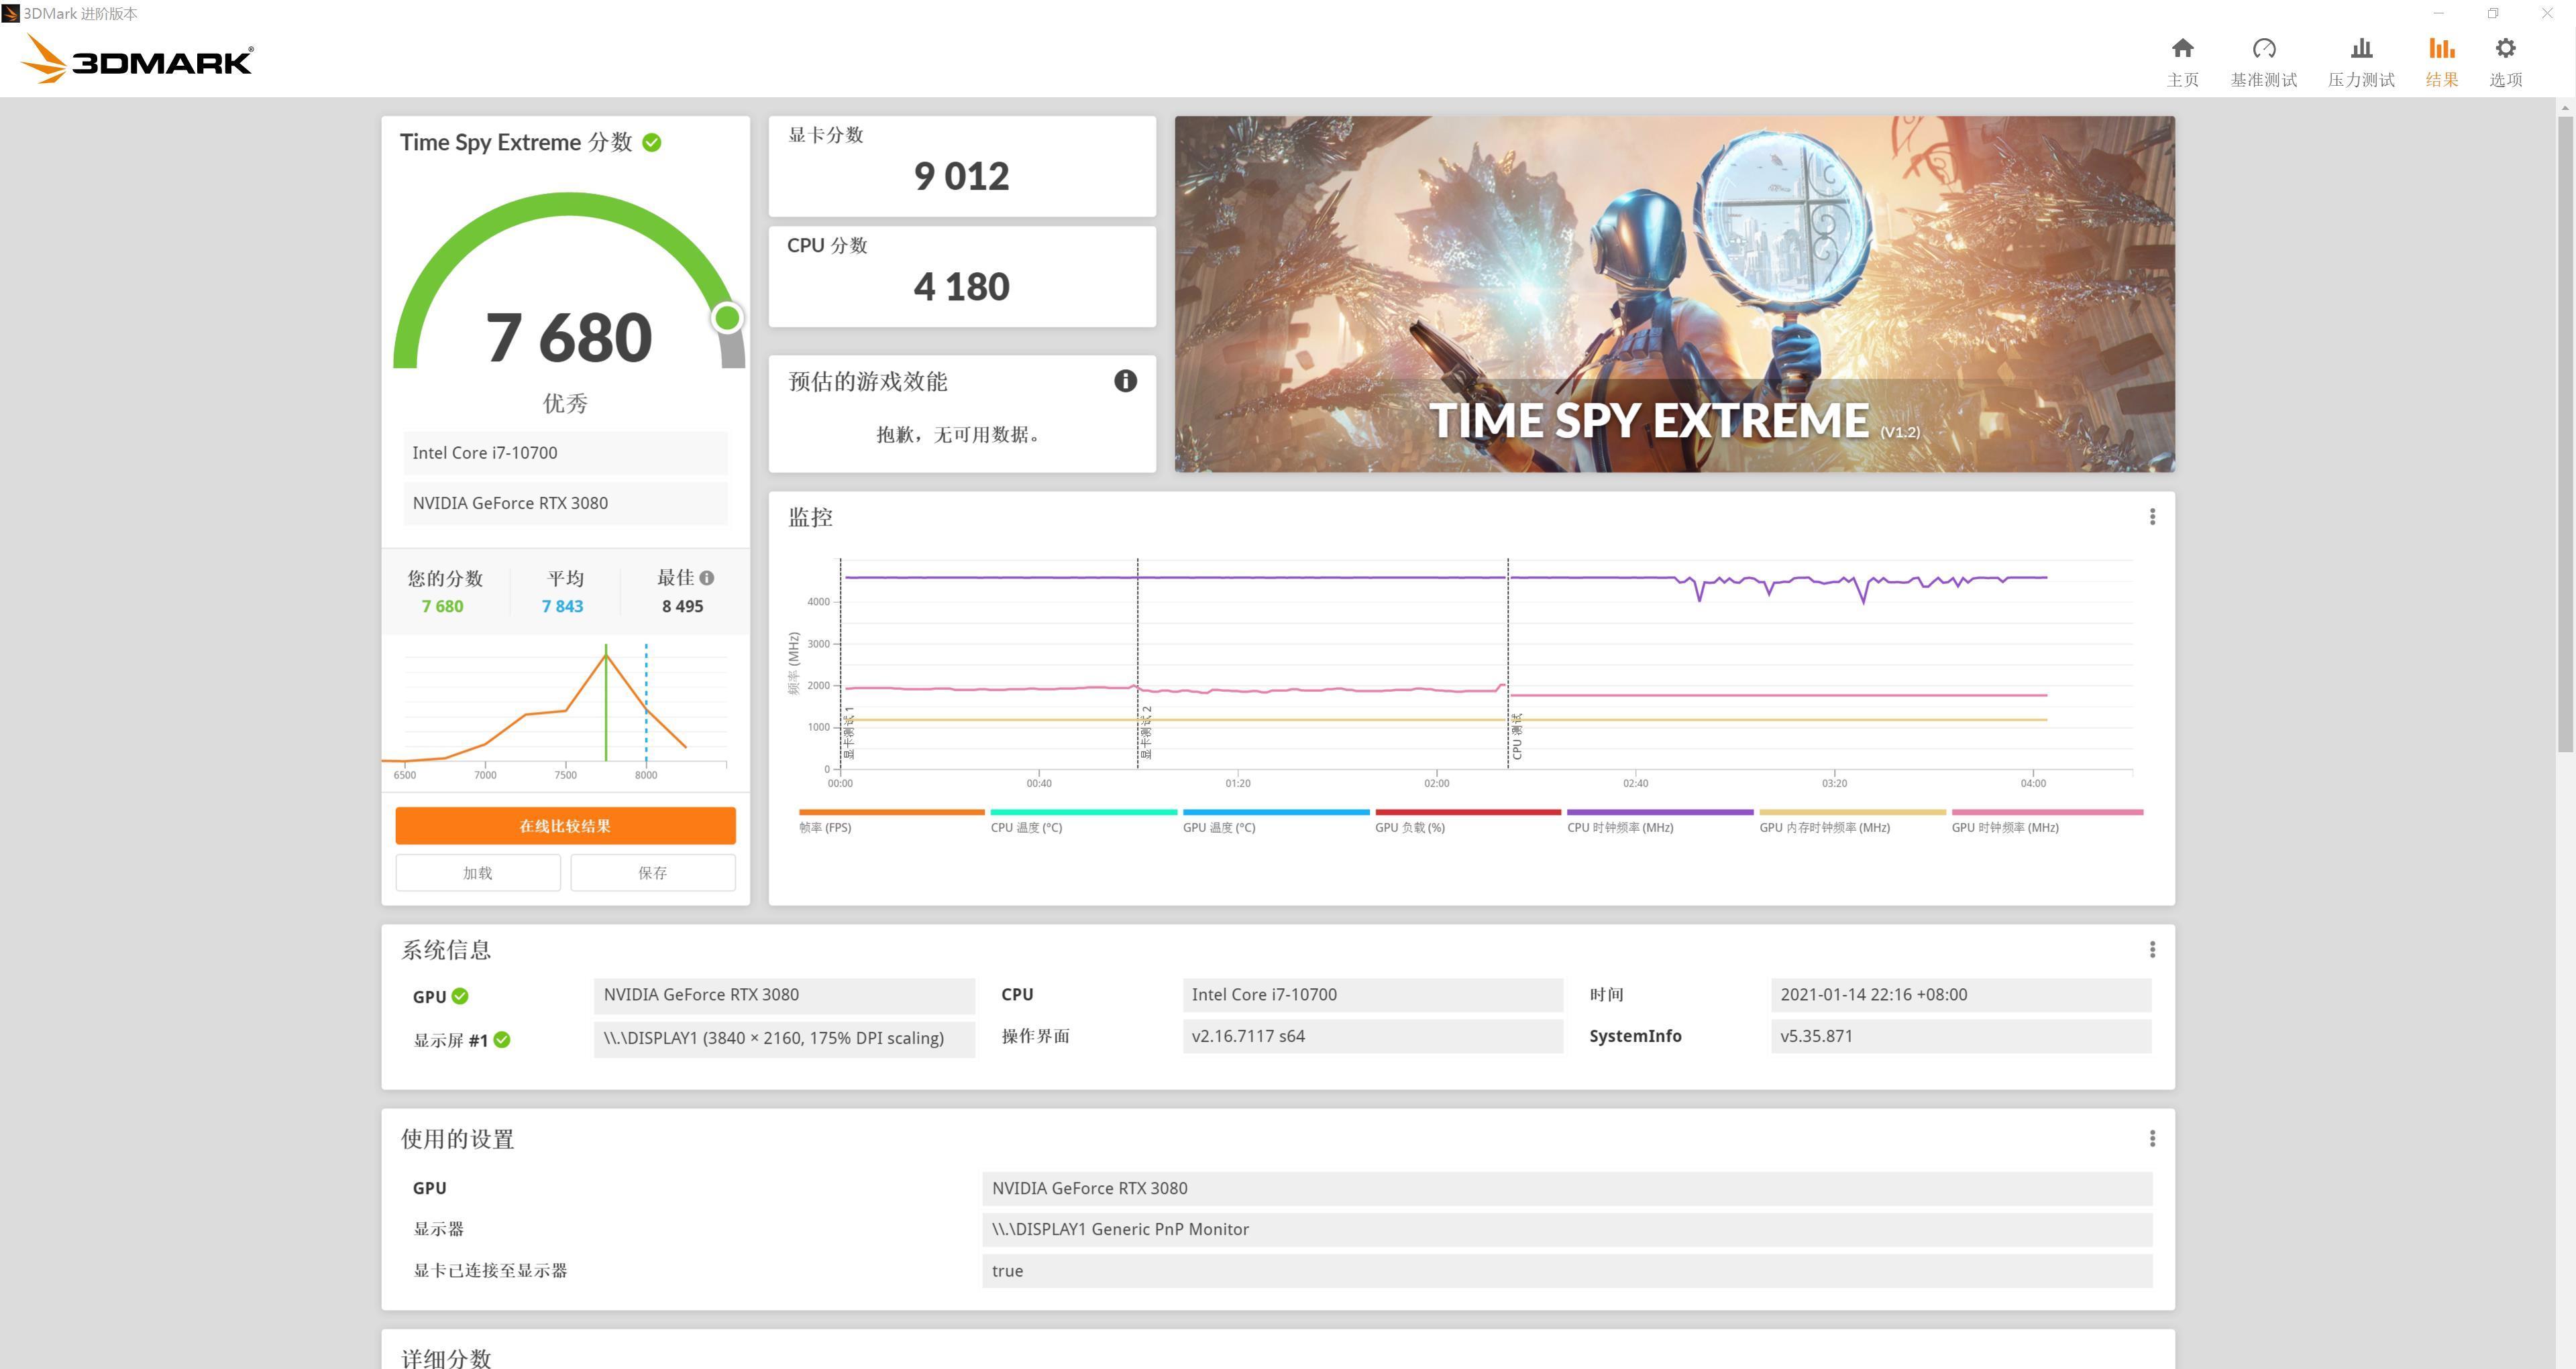Open the 使用的设置 panel three-dot menu
2576x1369 pixels.
(x=2152, y=1138)
